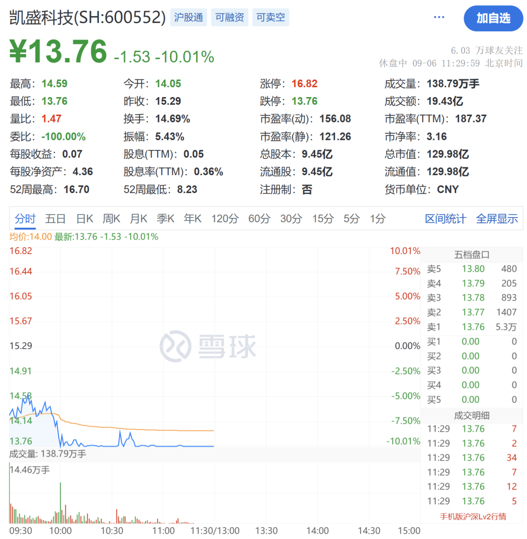The height and width of the screenshot is (539, 527).
Task: Click the 11:30/13:00 time axis label
Action: coord(215,531)
